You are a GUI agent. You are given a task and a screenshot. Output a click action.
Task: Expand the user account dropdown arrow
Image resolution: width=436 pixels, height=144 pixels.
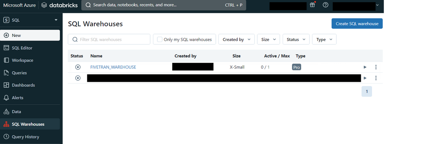pyautogui.click(x=377, y=5)
